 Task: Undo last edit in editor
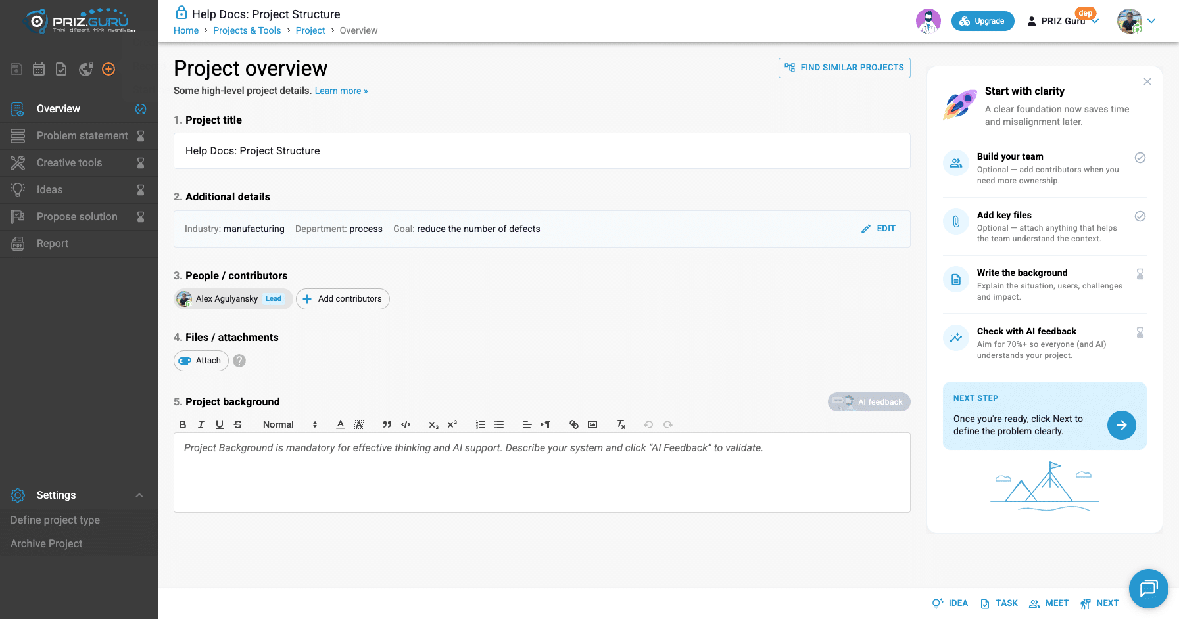[x=648, y=424]
